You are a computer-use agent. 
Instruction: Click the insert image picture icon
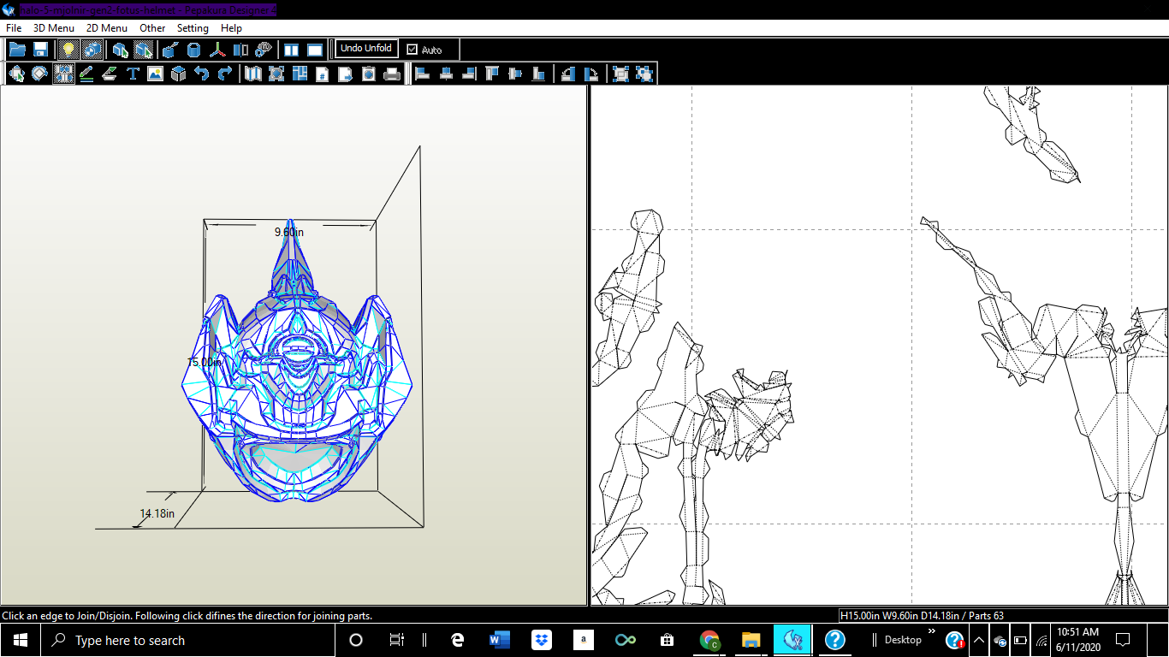155,74
